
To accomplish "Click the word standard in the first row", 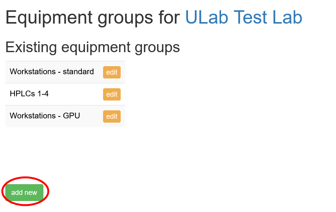I will pyautogui.click(x=78, y=72).
